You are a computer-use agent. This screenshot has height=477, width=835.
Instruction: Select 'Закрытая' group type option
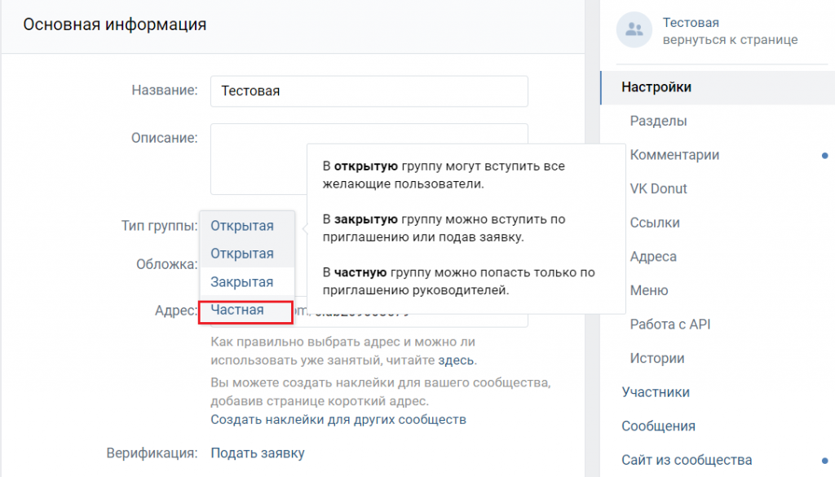241,281
